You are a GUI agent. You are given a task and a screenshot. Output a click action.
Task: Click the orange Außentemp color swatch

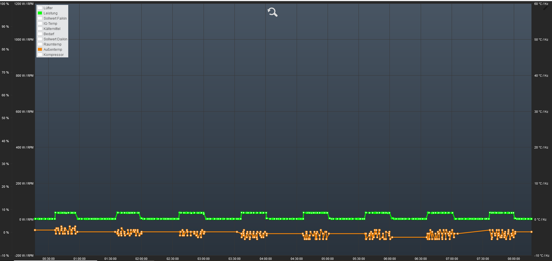point(40,49)
